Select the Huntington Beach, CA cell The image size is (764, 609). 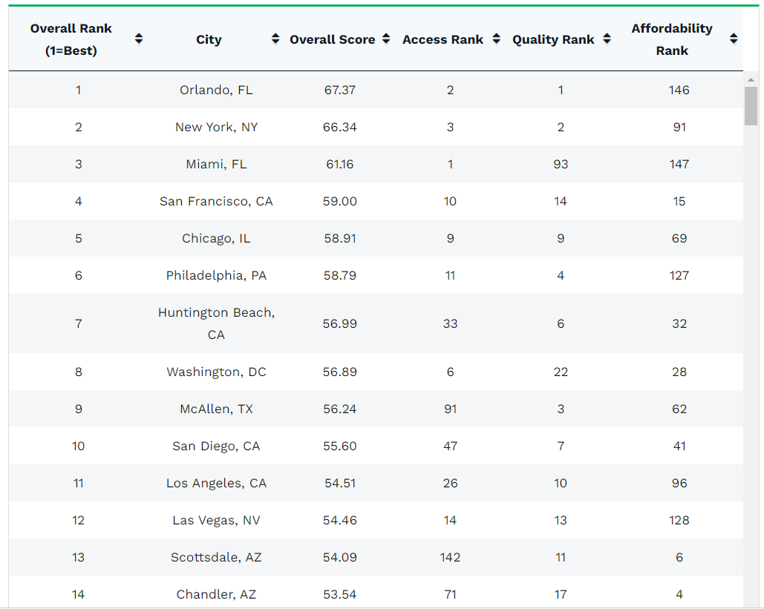coord(216,323)
